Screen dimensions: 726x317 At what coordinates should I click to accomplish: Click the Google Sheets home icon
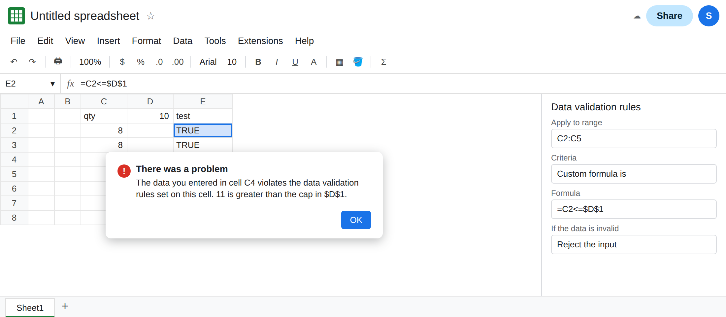(x=16, y=16)
